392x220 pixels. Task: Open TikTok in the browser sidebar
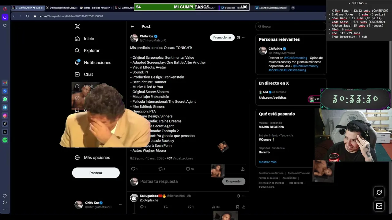[5, 124]
